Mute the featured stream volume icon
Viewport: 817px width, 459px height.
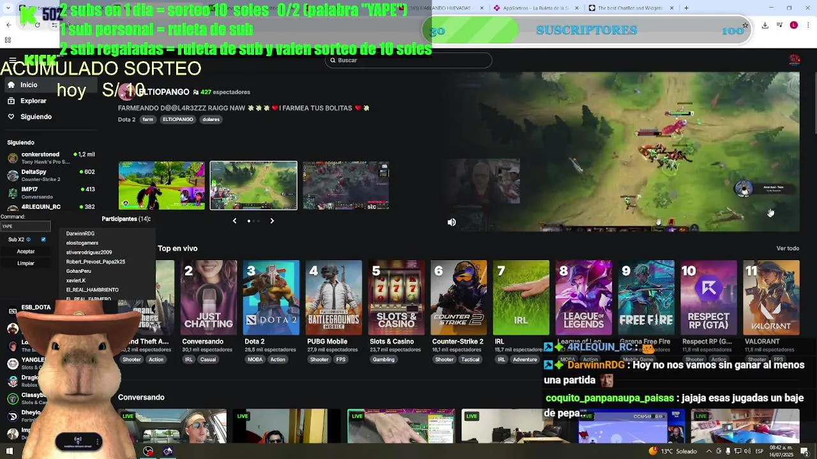[451, 222]
